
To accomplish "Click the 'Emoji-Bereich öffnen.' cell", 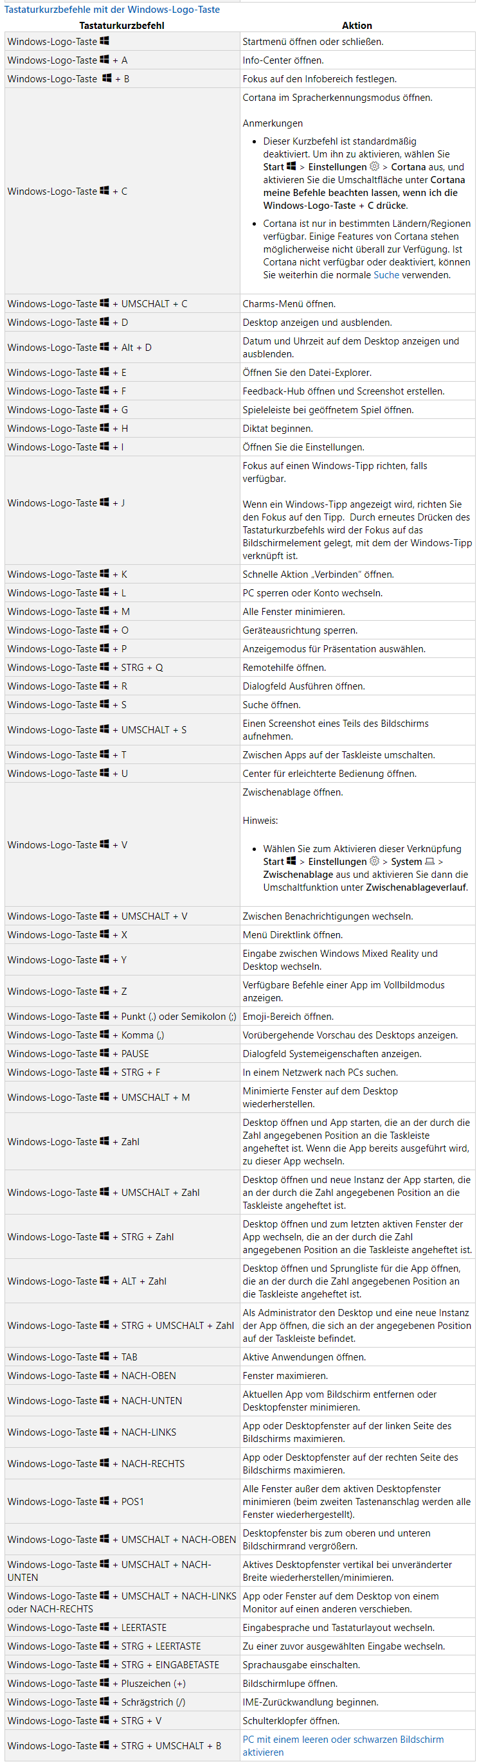I will point(357,1016).
